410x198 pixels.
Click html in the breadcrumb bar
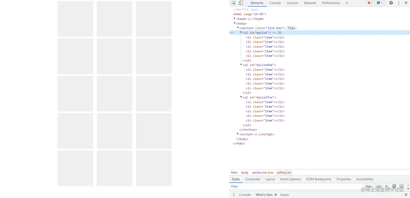pyautogui.click(x=234, y=173)
